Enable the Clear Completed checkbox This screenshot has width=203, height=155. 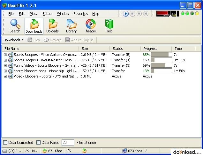pos(5,143)
